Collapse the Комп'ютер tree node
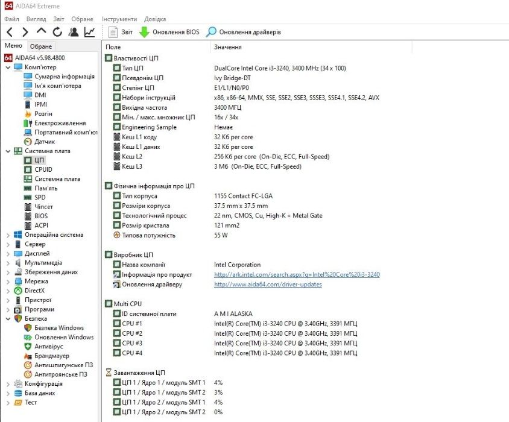Viewport: 509px width, 422px height. pyautogui.click(x=8, y=67)
